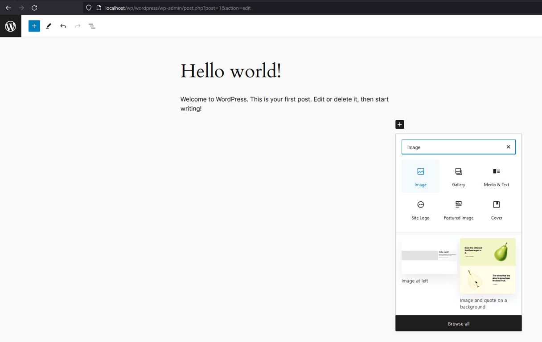Switch to the Tools pencil mode
542x342 pixels.
click(x=49, y=26)
